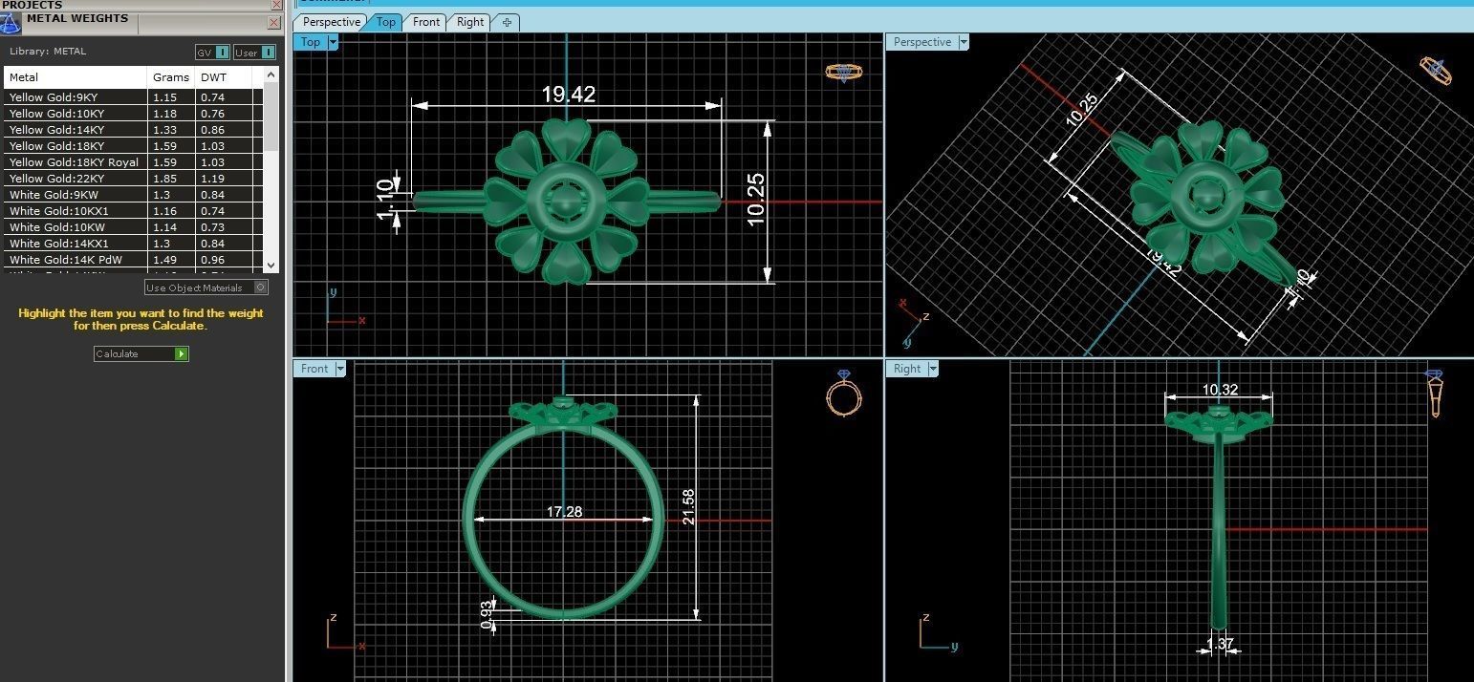Click the ring thumbnail icon in Perspective viewport
The image size is (1474, 682).
(x=1436, y=71)
